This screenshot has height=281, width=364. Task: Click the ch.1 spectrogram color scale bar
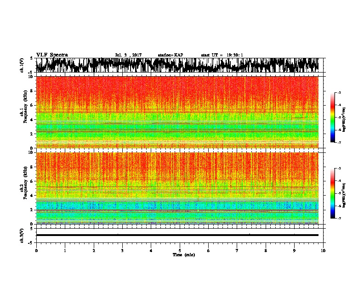333,118
